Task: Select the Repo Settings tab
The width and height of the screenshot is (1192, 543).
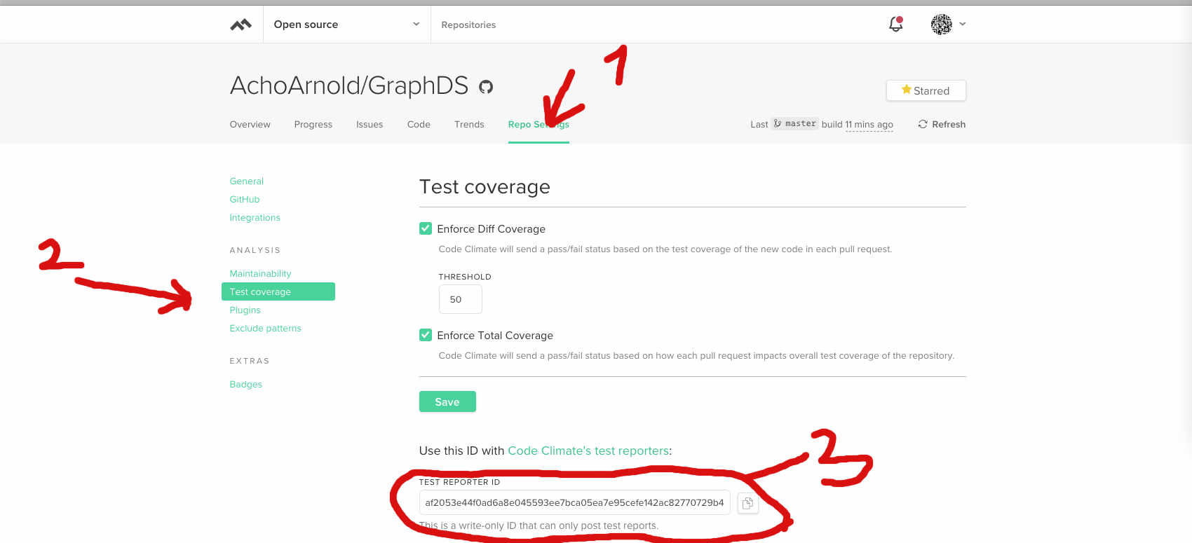Action: (x=539, y=124)
